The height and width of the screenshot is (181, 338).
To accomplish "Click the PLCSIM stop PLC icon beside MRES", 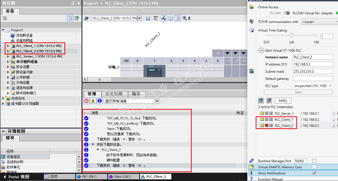I will (269, 101).
